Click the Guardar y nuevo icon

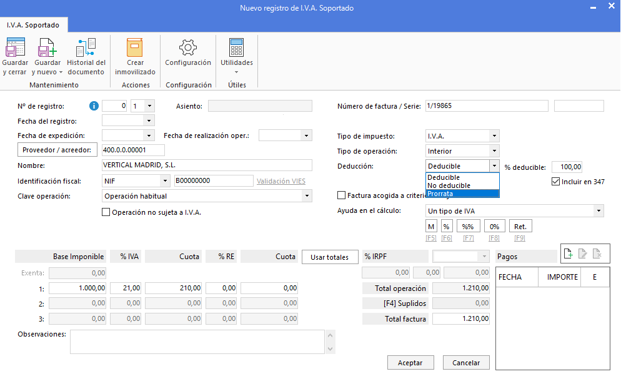click(x=47, y=47)
